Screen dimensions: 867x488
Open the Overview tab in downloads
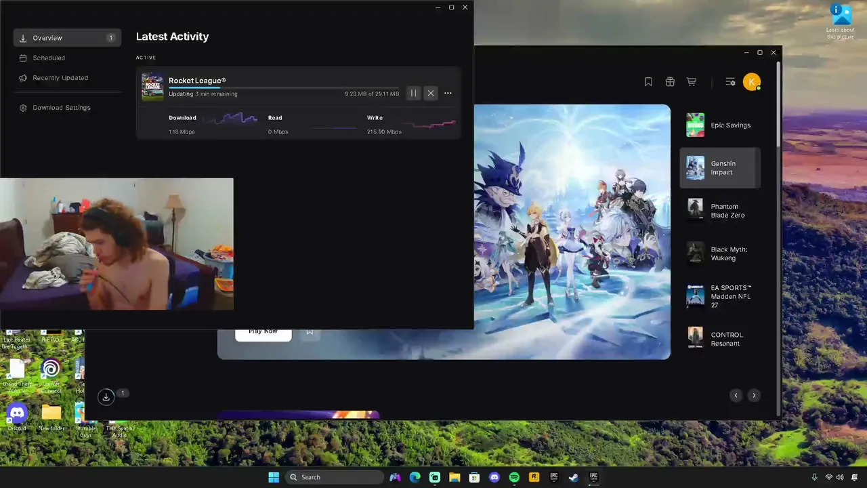tap(67, 38)
